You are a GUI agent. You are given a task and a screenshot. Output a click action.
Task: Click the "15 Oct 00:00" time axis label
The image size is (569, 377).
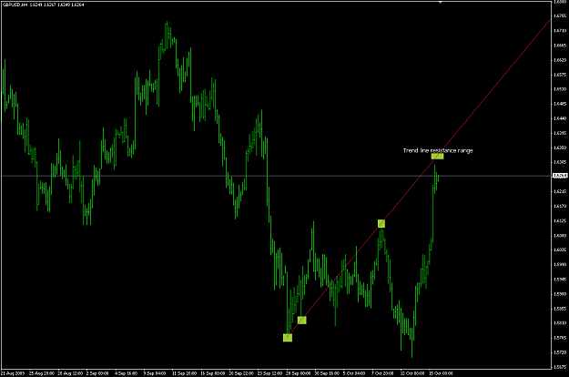click(x=441, y=373)
